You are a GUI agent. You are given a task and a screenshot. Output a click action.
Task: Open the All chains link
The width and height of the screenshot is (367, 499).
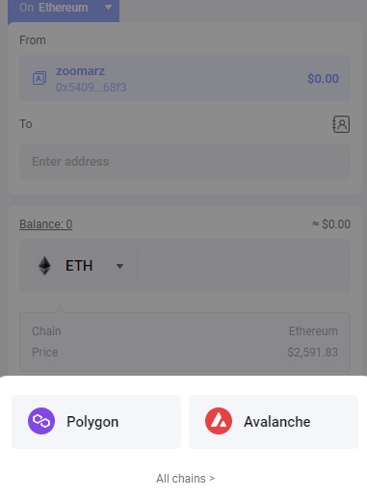185,479
